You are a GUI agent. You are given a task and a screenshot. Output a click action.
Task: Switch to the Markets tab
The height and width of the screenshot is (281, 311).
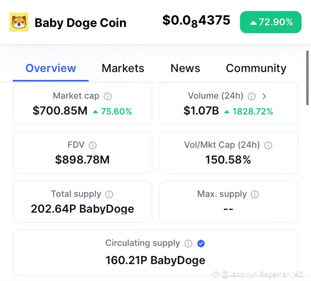123,68
